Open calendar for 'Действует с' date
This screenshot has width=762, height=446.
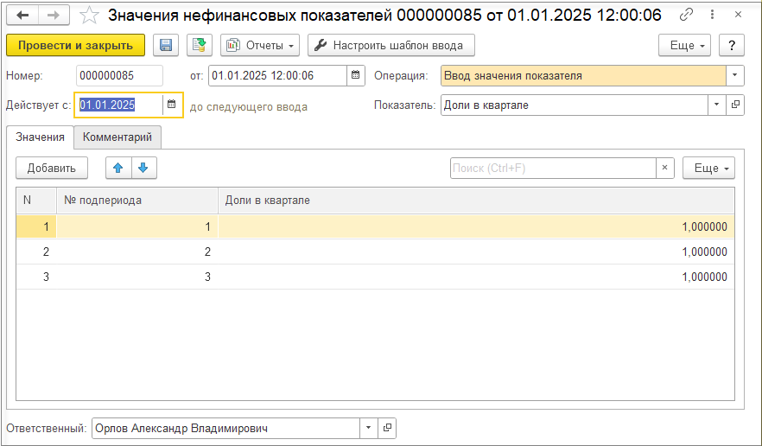tap(172, 105)
